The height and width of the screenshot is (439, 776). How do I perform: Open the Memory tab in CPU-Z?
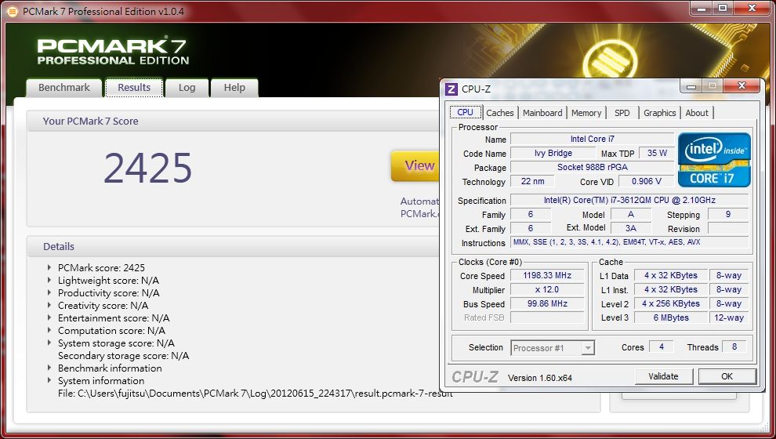(586, 113)
